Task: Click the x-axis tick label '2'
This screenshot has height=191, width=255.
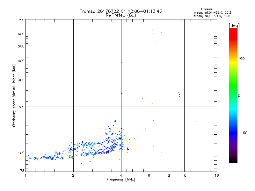Action: pyautogui.click(x=73, y=175)
